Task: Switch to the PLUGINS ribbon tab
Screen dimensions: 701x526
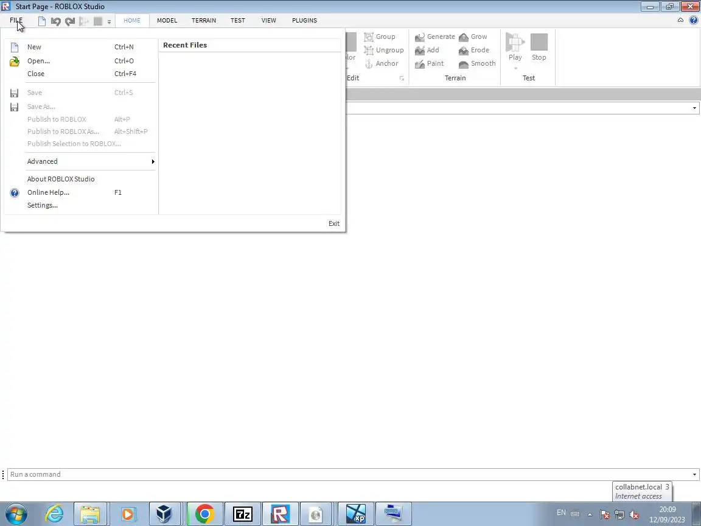Action: click(x=304, y=21)
